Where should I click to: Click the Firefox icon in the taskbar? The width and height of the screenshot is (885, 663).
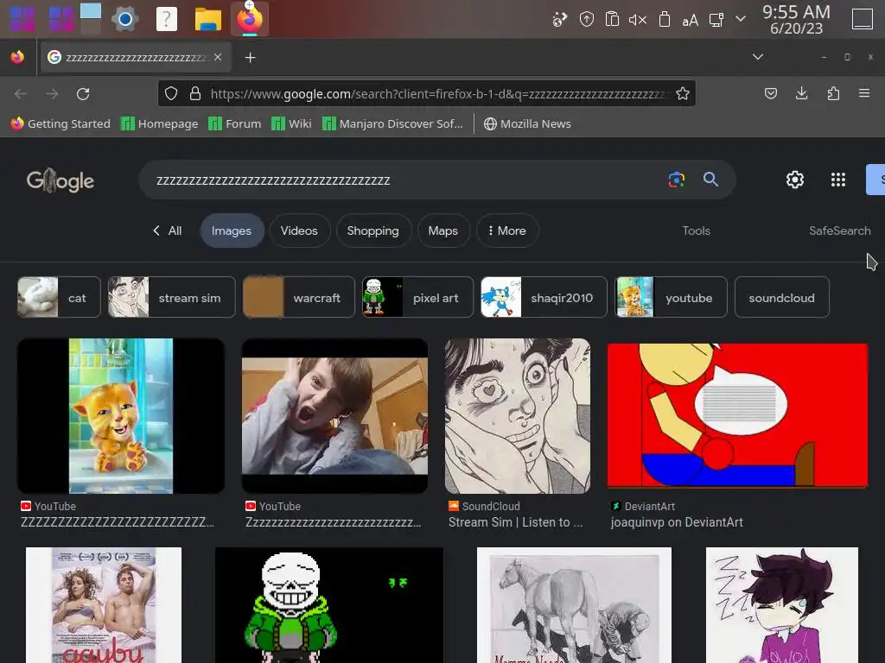(250, 19)
